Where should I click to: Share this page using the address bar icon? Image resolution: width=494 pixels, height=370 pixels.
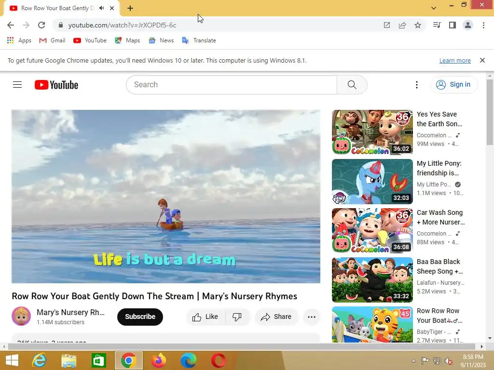[x=402, y=25]
